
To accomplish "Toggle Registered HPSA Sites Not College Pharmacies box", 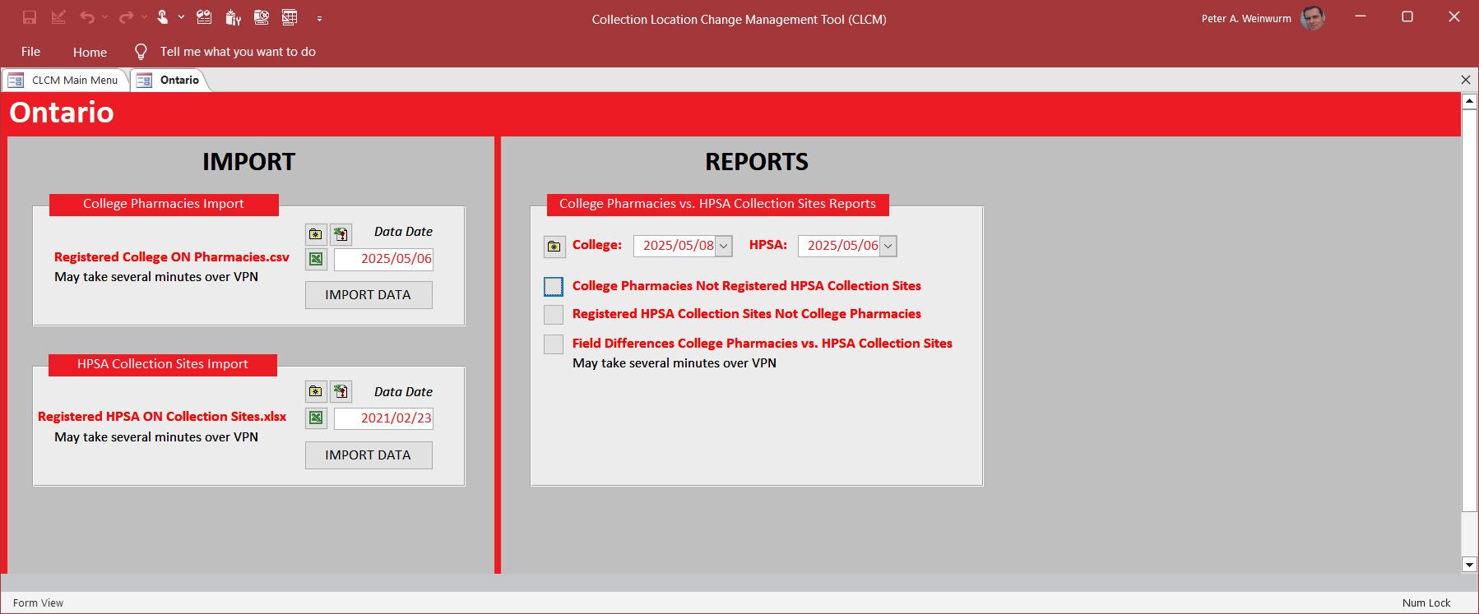I will 554,315.
